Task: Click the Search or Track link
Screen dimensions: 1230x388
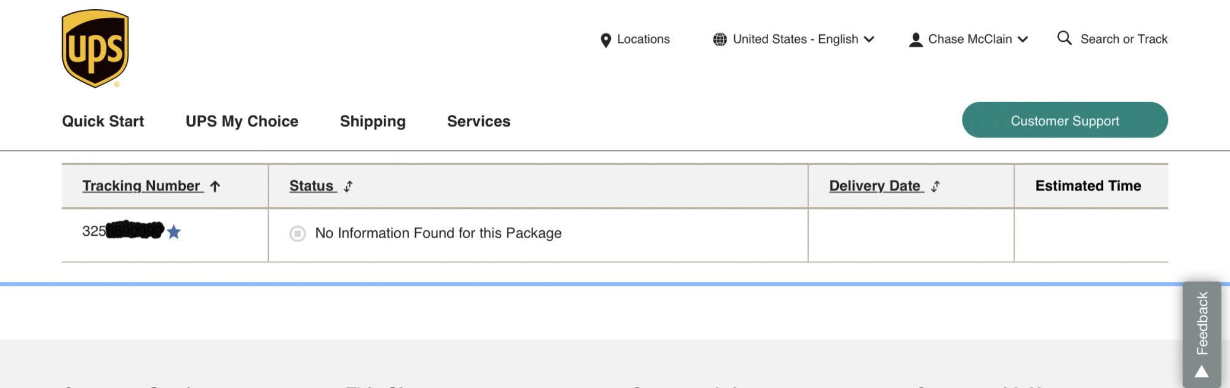Action: (1124, 39)
